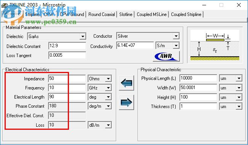248x145 pixels.
Task: Switch to Coupled MSLine tab
Action: tap(152, 14)
